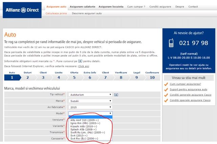This screenshot has width=217, height=144.
Task: Click checkmark icon beside Cum cumpar asigurarea
Action: [166, 84]
